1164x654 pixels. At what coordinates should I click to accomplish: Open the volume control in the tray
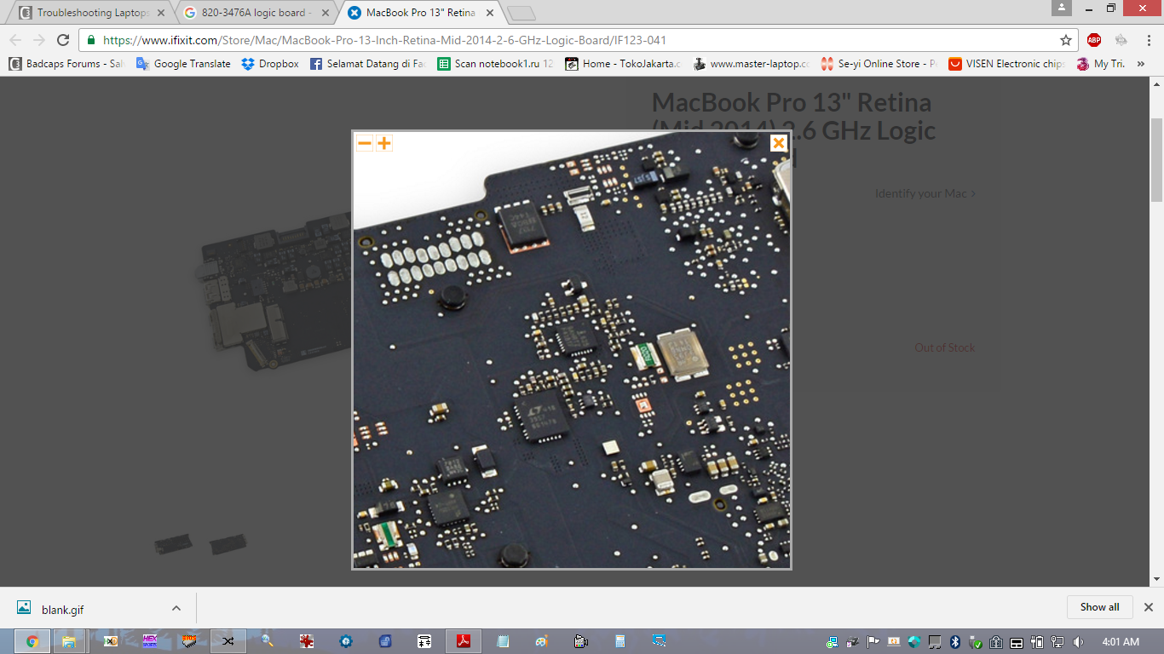tap(1078, 642)
